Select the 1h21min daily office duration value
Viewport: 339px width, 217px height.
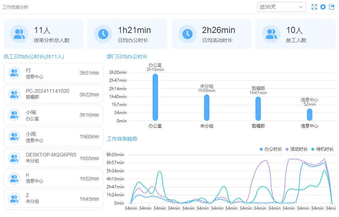coord(134,30)
